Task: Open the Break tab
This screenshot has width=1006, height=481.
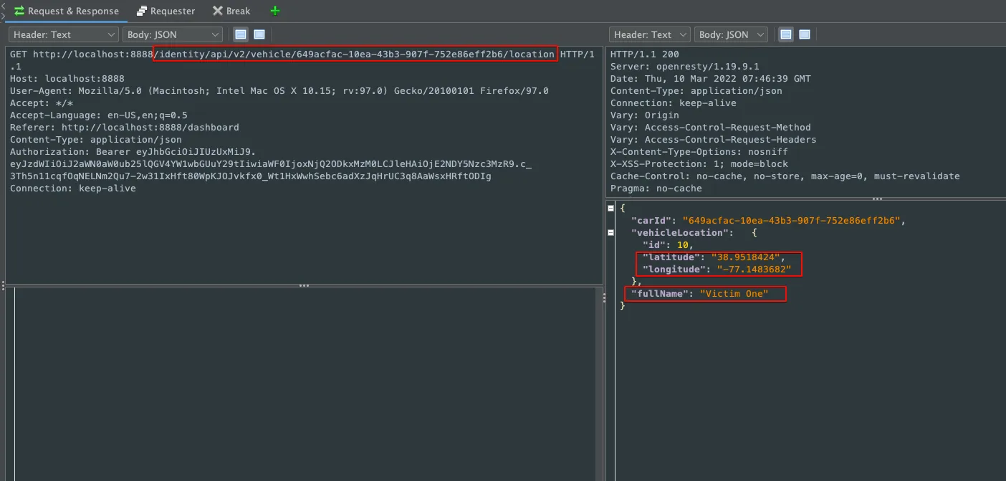Action: [x=231, y=11]
